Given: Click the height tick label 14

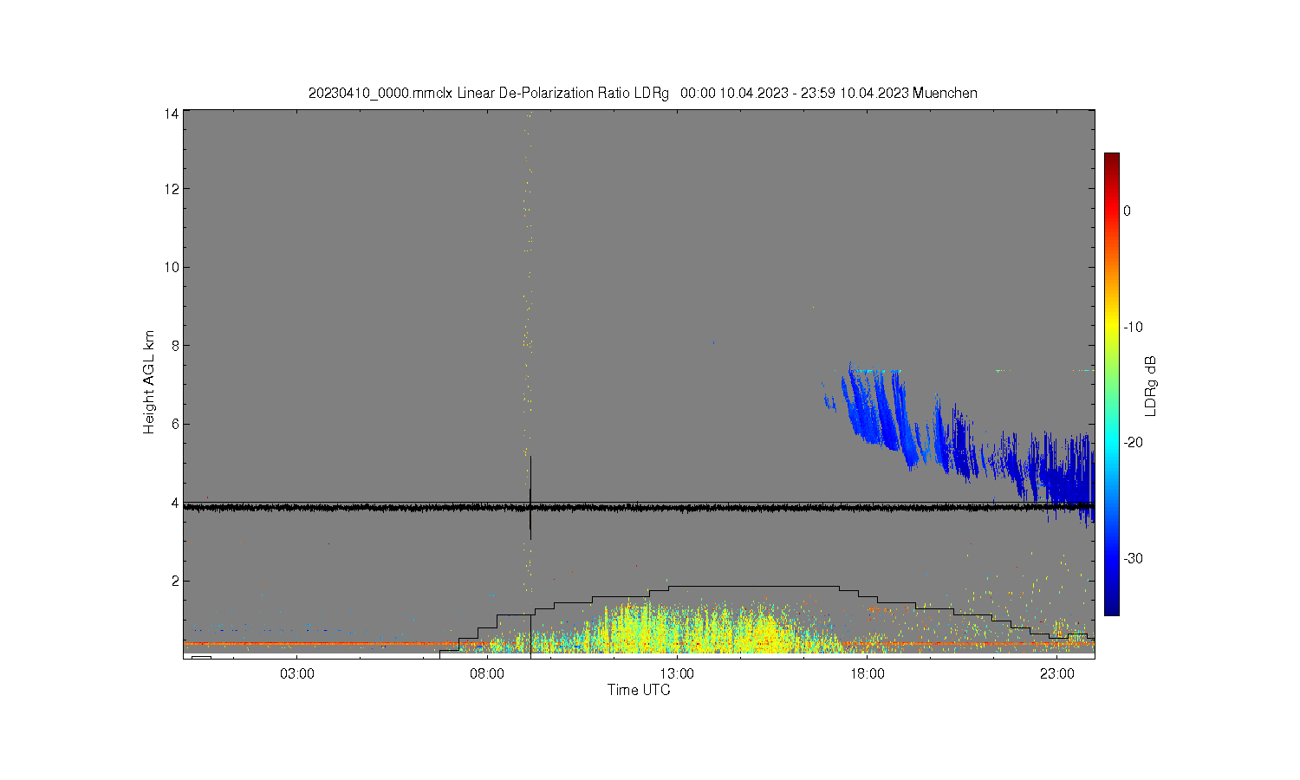Looking at the screenshot, I should pyautogui.click(x=172, y=114).
